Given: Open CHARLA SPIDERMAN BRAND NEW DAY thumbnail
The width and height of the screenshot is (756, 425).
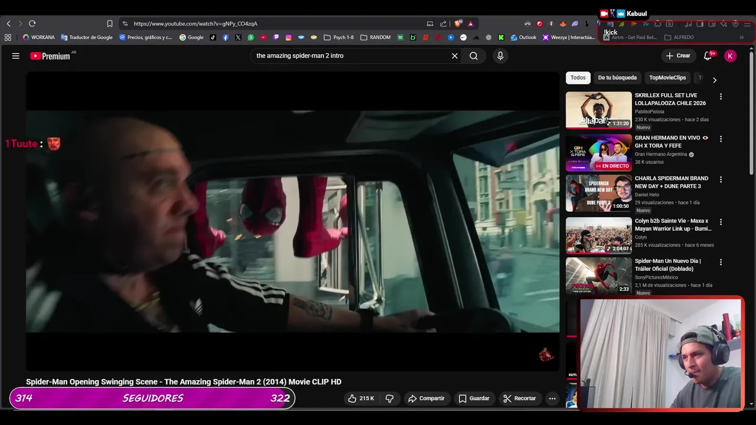Looking at the screenshot, I should click(x=599, y=193).
